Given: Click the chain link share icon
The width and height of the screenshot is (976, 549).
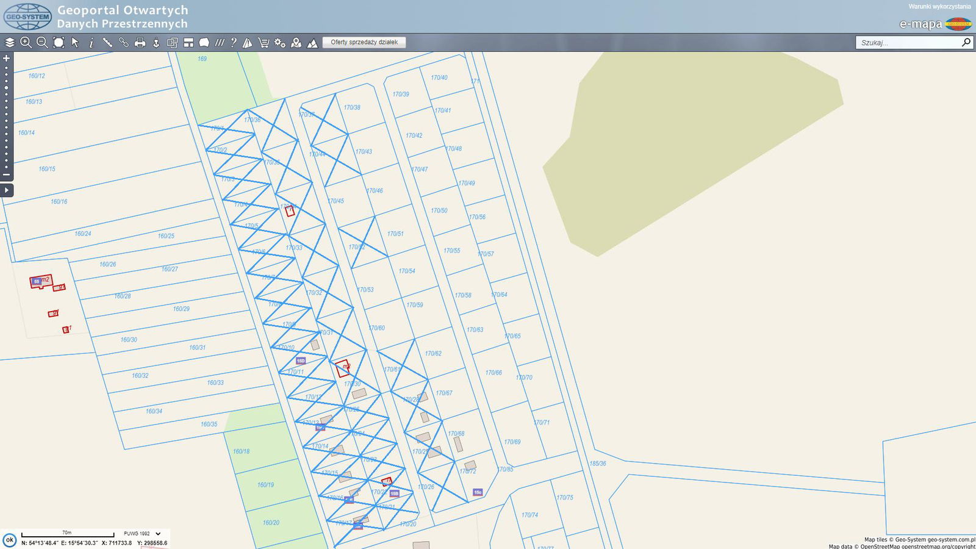Looking at the screenshot, I should [124, 43].
